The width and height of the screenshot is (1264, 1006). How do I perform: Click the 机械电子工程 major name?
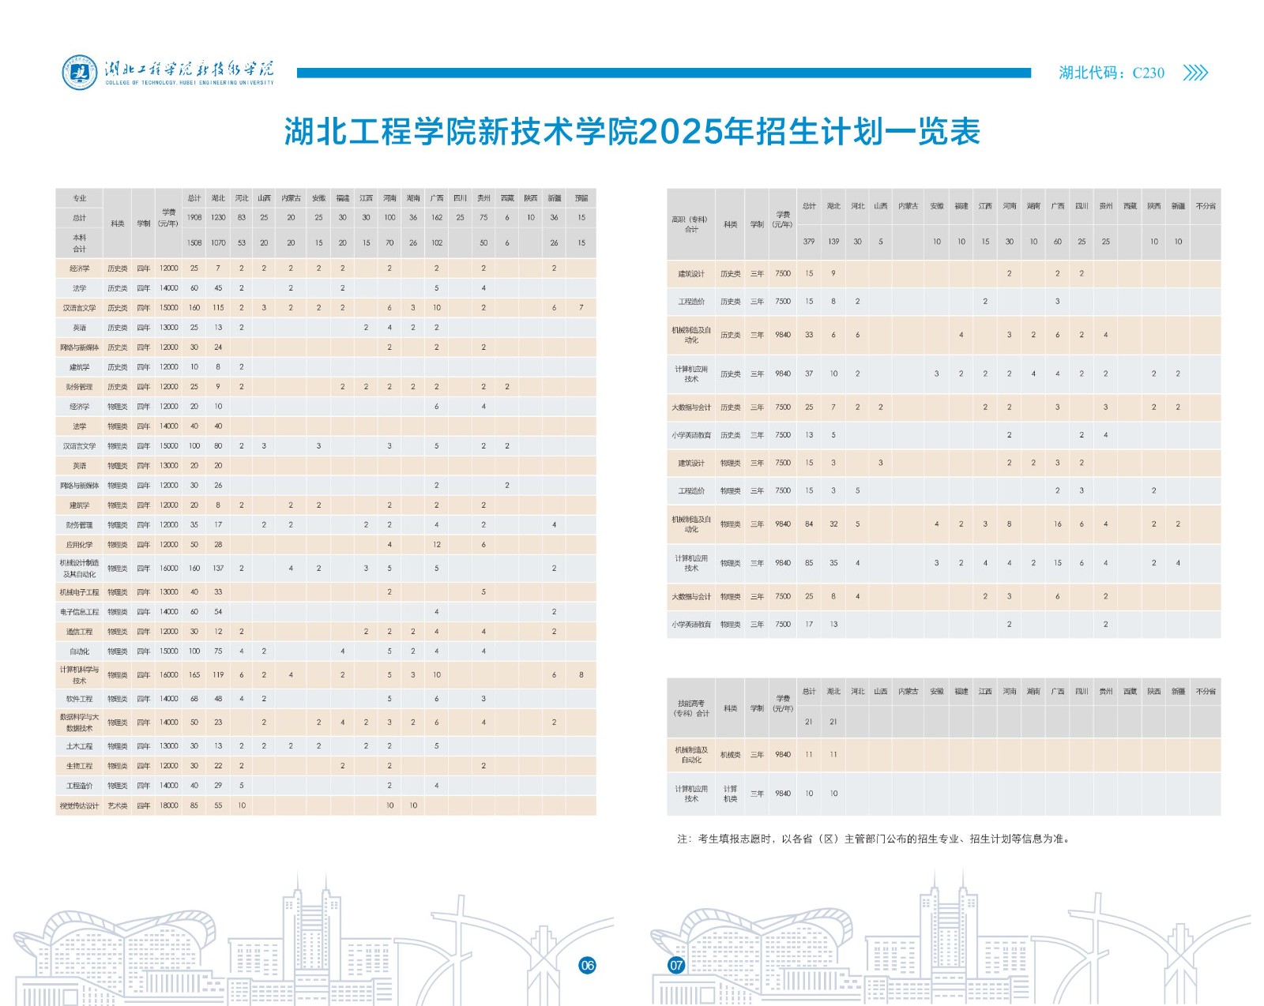pos(80,592)
